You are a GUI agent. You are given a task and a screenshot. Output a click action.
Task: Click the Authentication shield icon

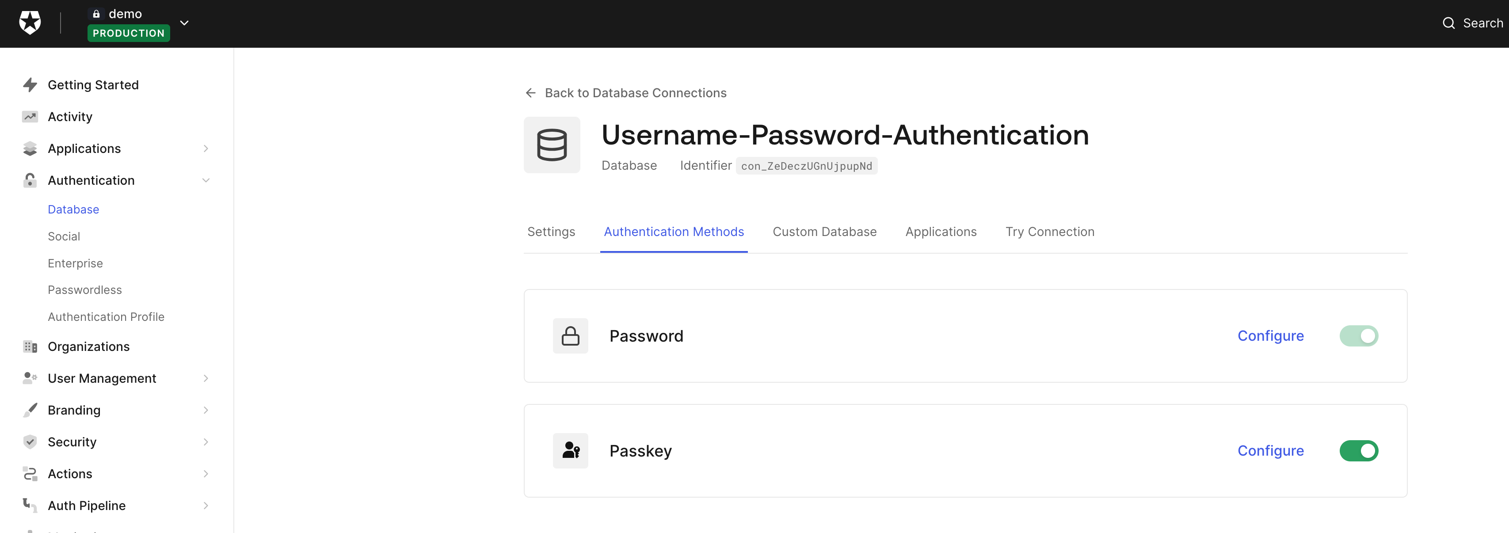[x=30, y=180]
